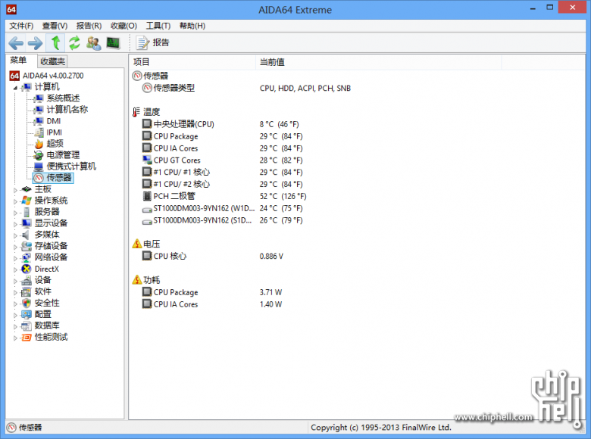Go back with the blue left arrow
This screenshot has width=591, height=439.
pyautogui.click(x=16, y=43)
